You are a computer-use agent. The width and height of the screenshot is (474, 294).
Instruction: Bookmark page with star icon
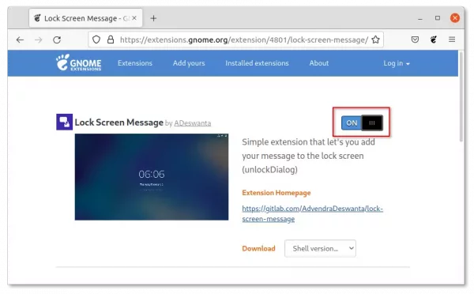pos(375,40)
